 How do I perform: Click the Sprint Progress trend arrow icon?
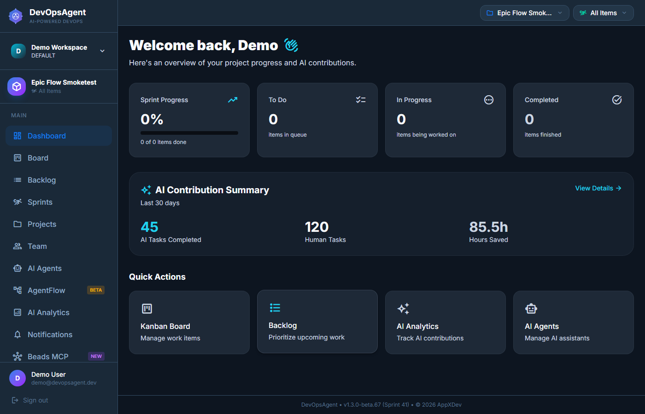point(233,100)
